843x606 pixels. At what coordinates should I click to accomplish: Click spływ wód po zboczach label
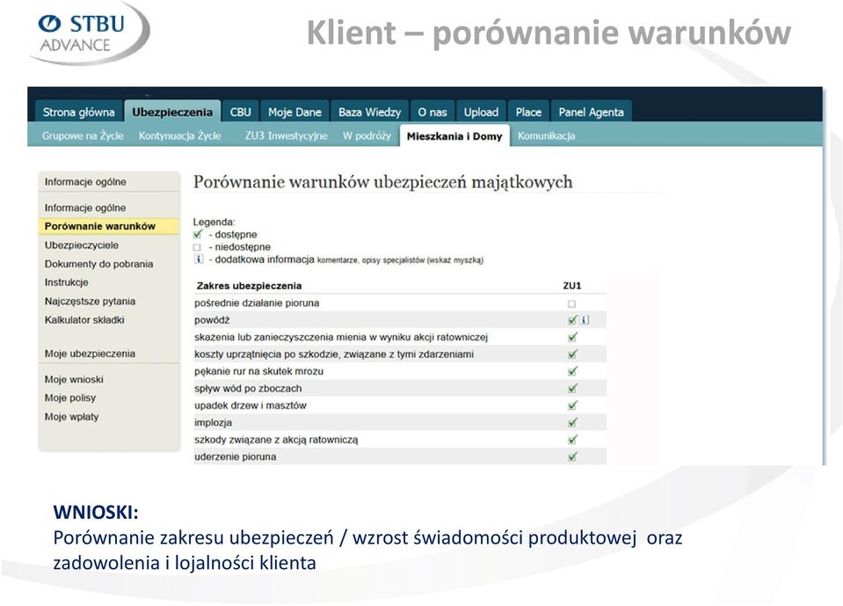point(248,389)
